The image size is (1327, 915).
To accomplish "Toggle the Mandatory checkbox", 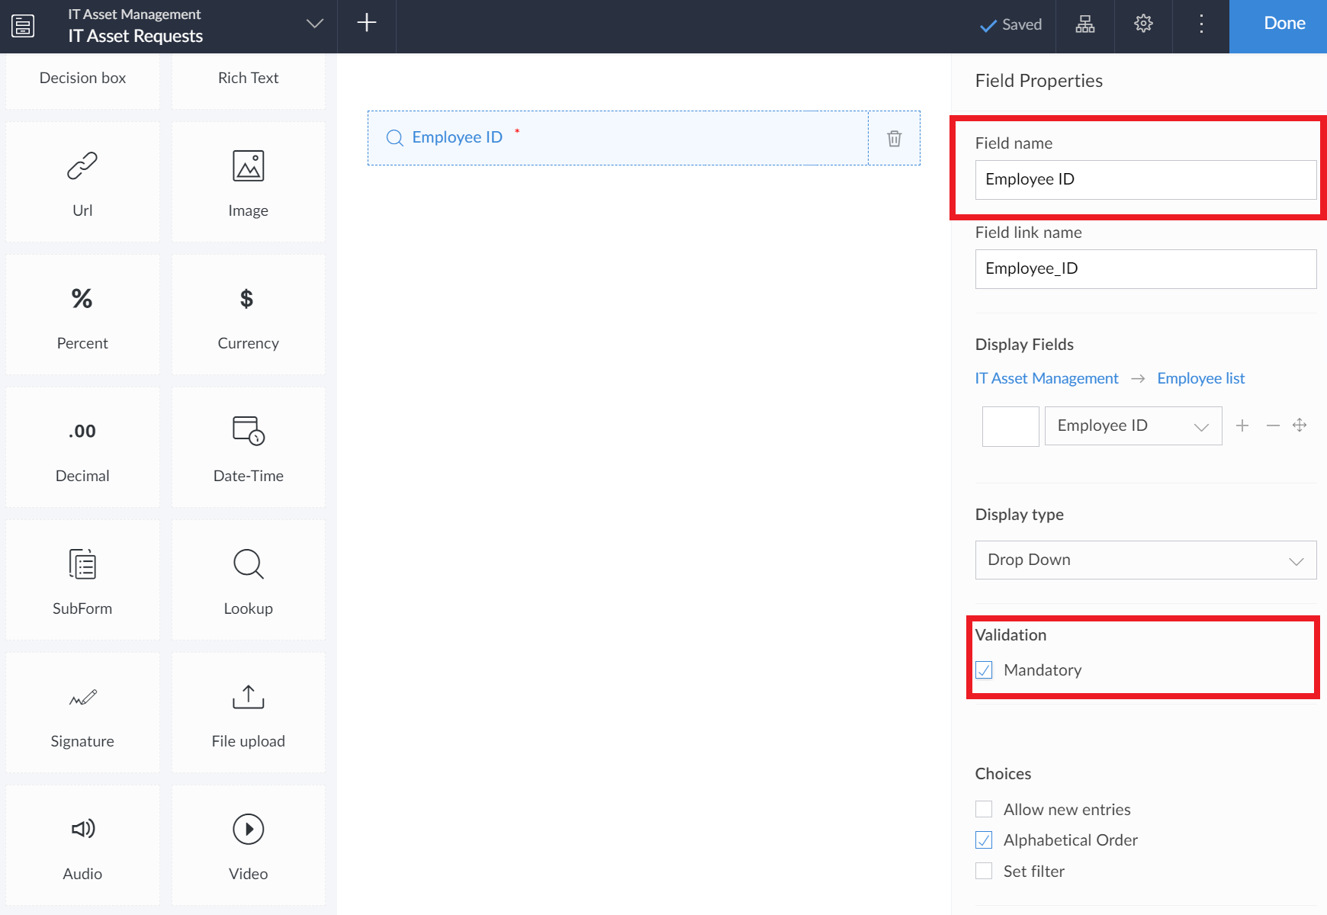I will point(984,670).
